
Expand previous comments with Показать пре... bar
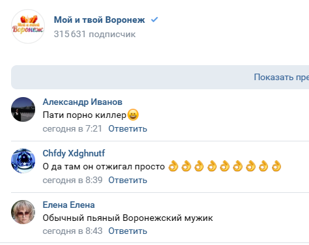pyautogui.click(x=160, y=77)
